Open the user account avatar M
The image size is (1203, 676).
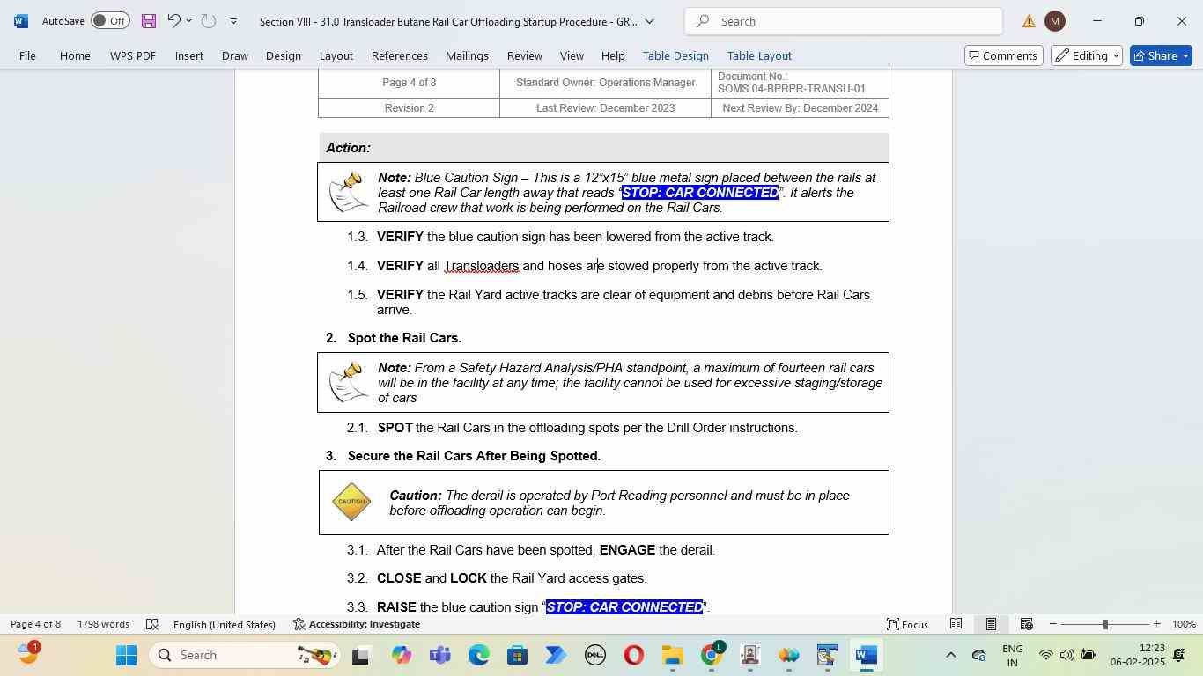point(1054,21)
